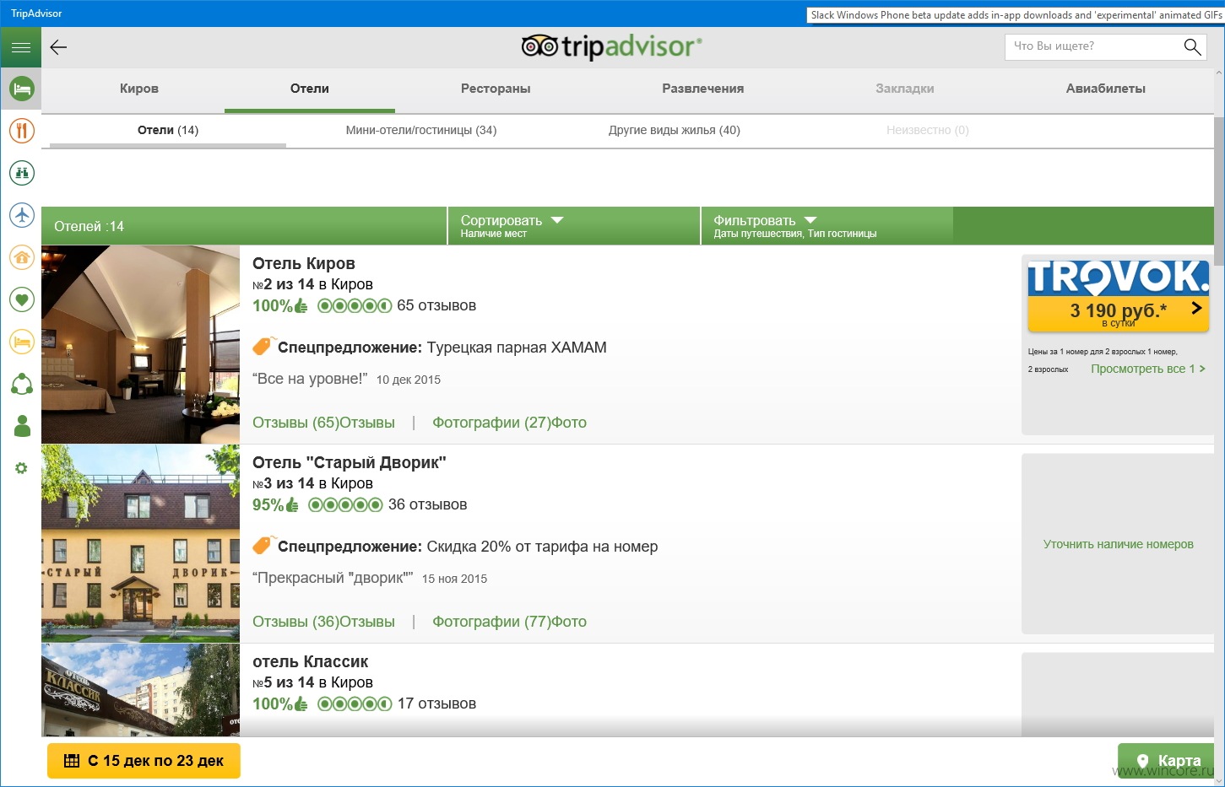Open vacation rentals house sidebar icon
Screen dimensions: 1225x787
[22, 257]
